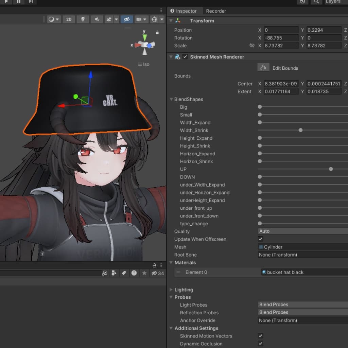Toggle scene effects icon
The height and width of the screenshot is (348, 348).
point(109,19)
